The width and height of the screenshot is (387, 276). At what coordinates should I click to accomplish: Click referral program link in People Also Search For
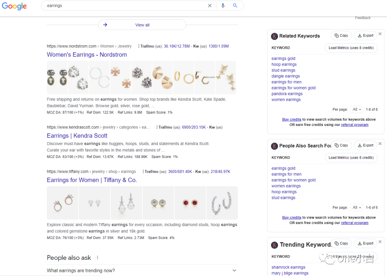pos(355,223)
